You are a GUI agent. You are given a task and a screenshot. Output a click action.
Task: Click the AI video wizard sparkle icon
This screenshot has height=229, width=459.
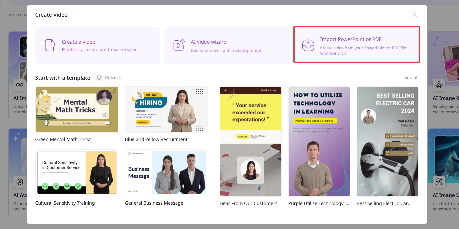click(x=179, y=45)
